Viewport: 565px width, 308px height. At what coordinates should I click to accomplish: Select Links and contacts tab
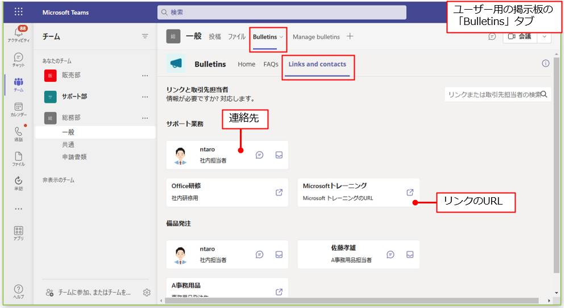317,64
